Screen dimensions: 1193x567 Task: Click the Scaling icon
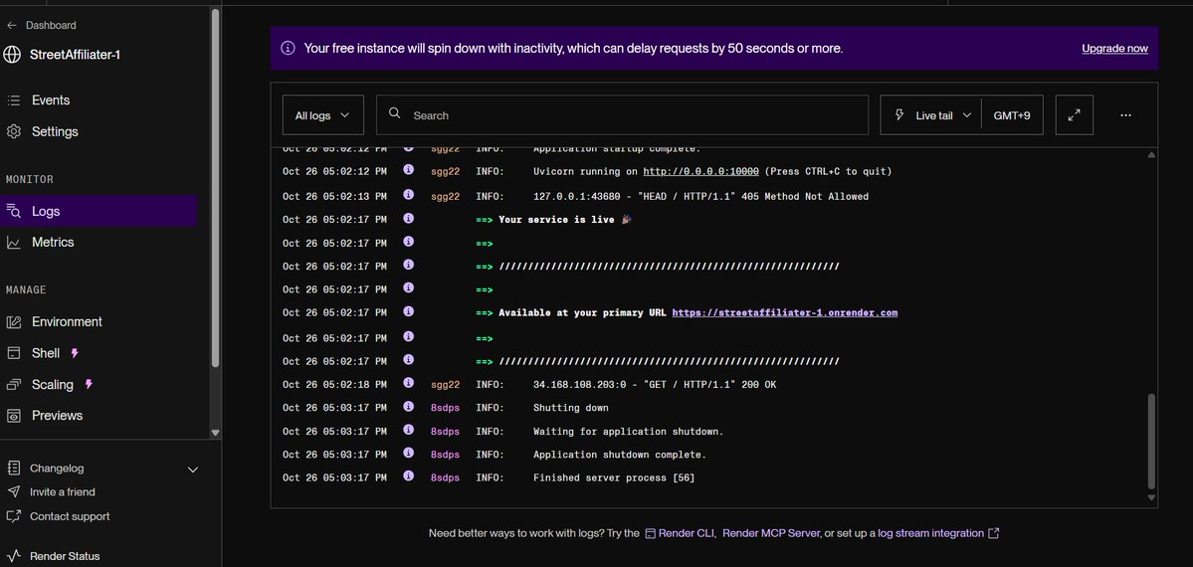[x=14, y=384]
